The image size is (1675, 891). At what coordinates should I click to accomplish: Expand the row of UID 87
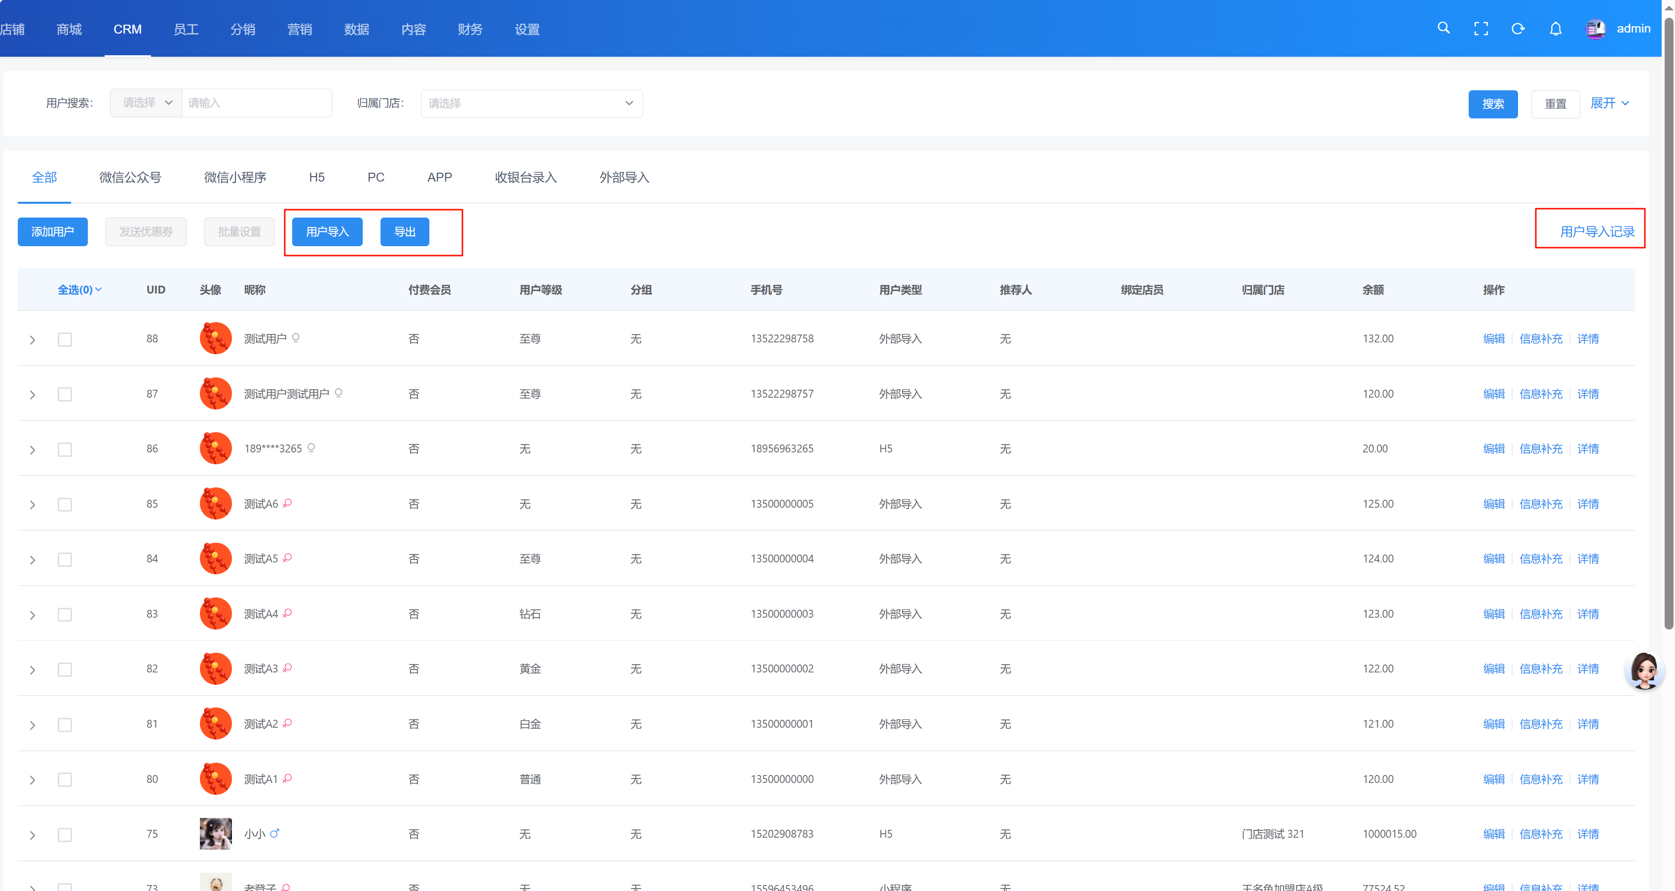pos(33,395)
